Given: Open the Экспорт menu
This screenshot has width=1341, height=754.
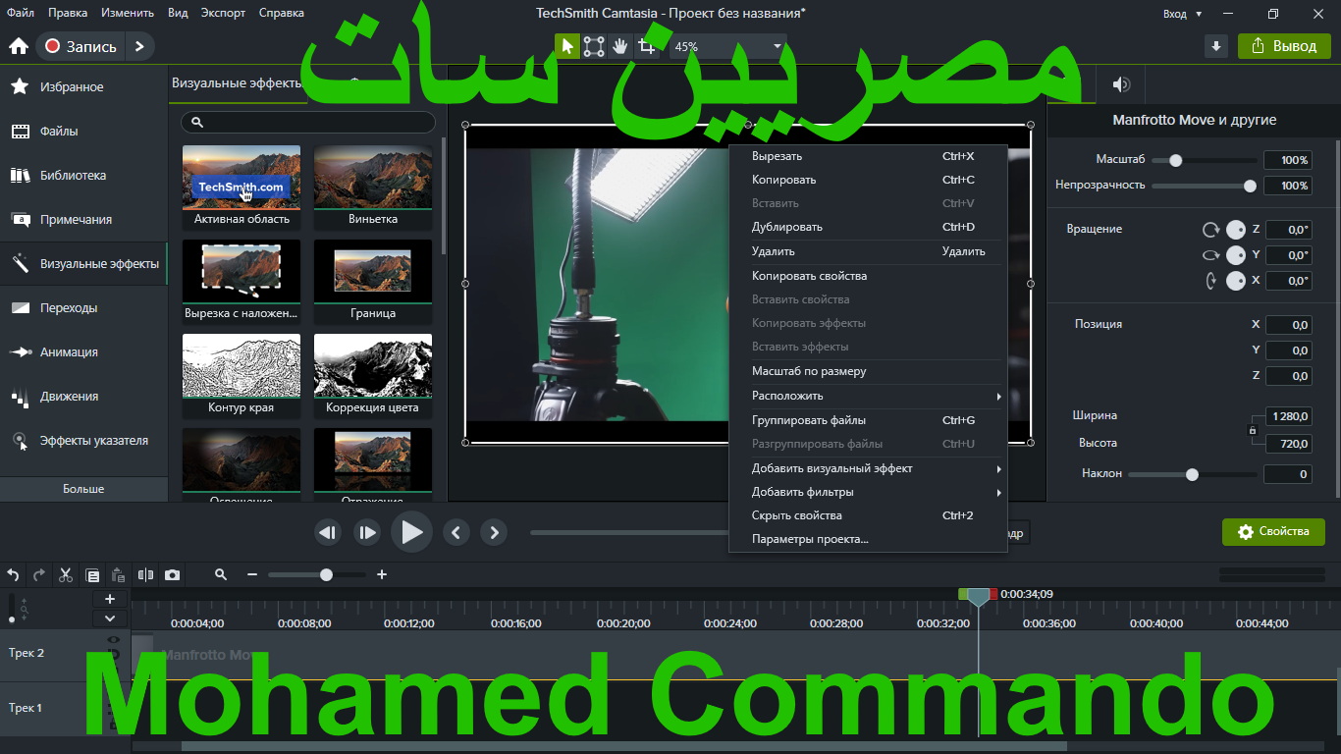Looking at the screenshot, I should click(x=223, y=13).
